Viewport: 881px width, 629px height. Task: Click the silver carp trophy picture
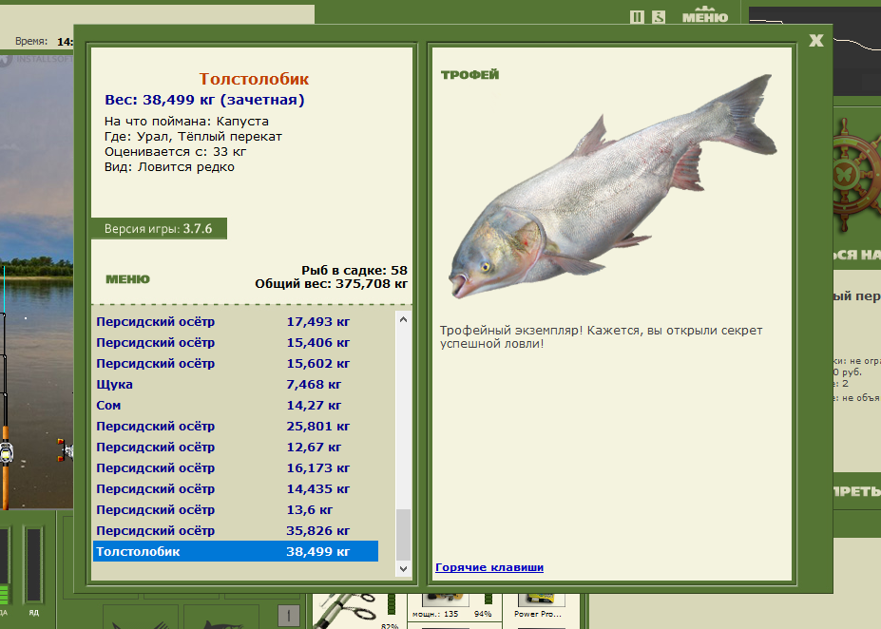click(x=613, y=185)
